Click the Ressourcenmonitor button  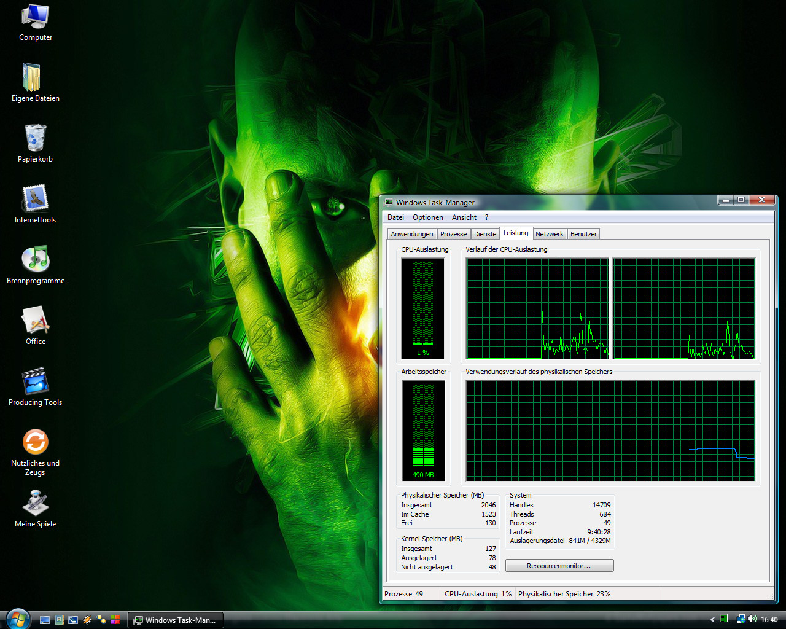559,566
